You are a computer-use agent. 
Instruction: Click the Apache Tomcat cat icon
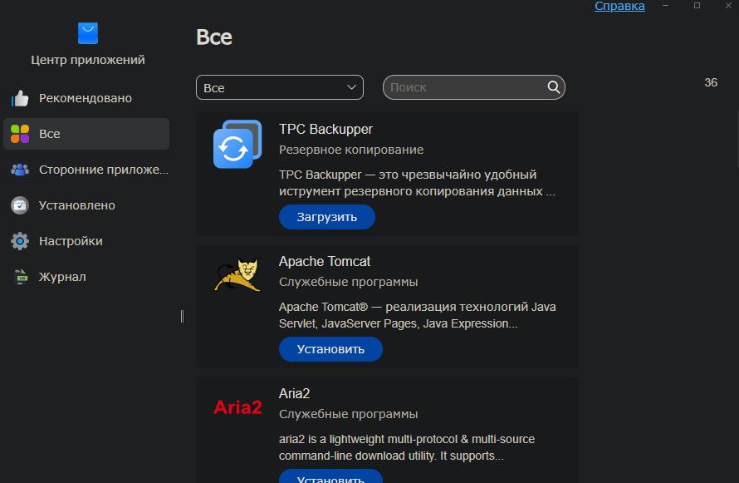pos(237,274)
